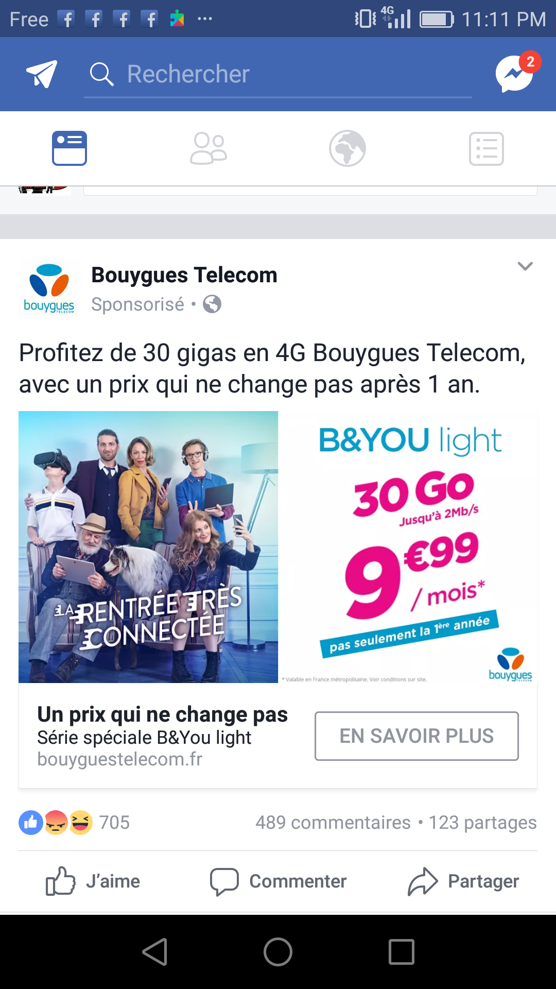Toggle J'aime on the post
The width and height of the screenshot is (556, 989).
pyautogui.click(x=93, y=881)
